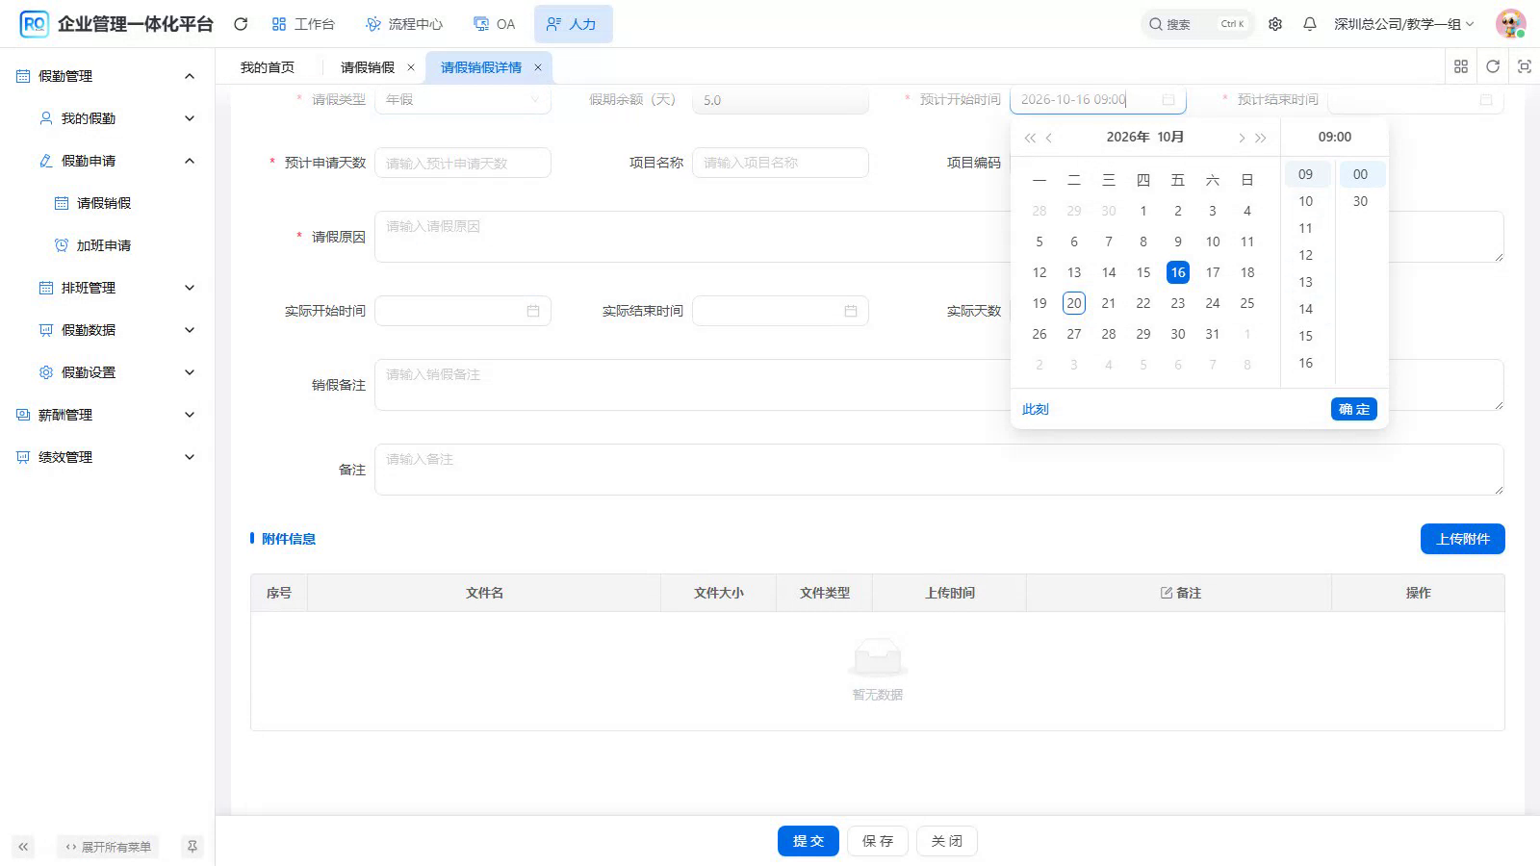Focus the 预计申请天数 input field
The height and width of the screenshot is (866, 1540).
pyautogui.click(x=463, y=163)
